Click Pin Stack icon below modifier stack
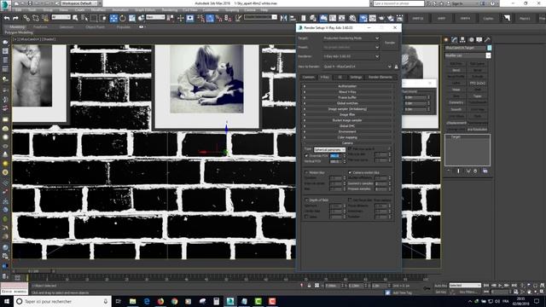 coord(449,171)
